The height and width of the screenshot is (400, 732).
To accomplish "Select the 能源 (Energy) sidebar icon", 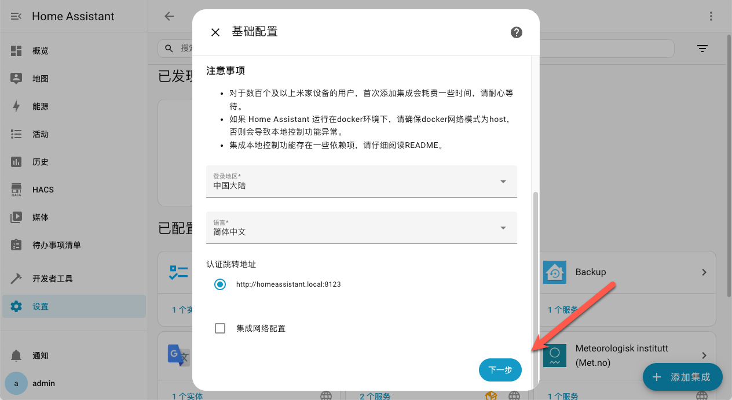I will [41, 106].
